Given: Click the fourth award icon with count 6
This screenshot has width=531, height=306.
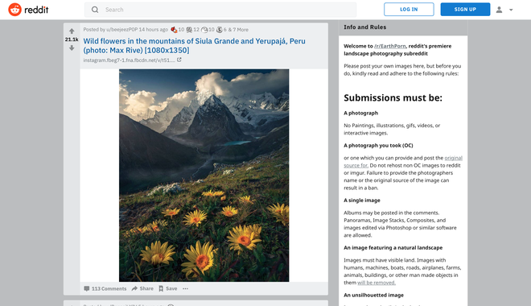Looking at the screenshot, I should [219, 30].
